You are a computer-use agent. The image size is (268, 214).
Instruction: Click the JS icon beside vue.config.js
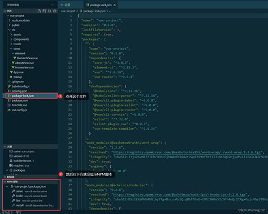[9, 110]
